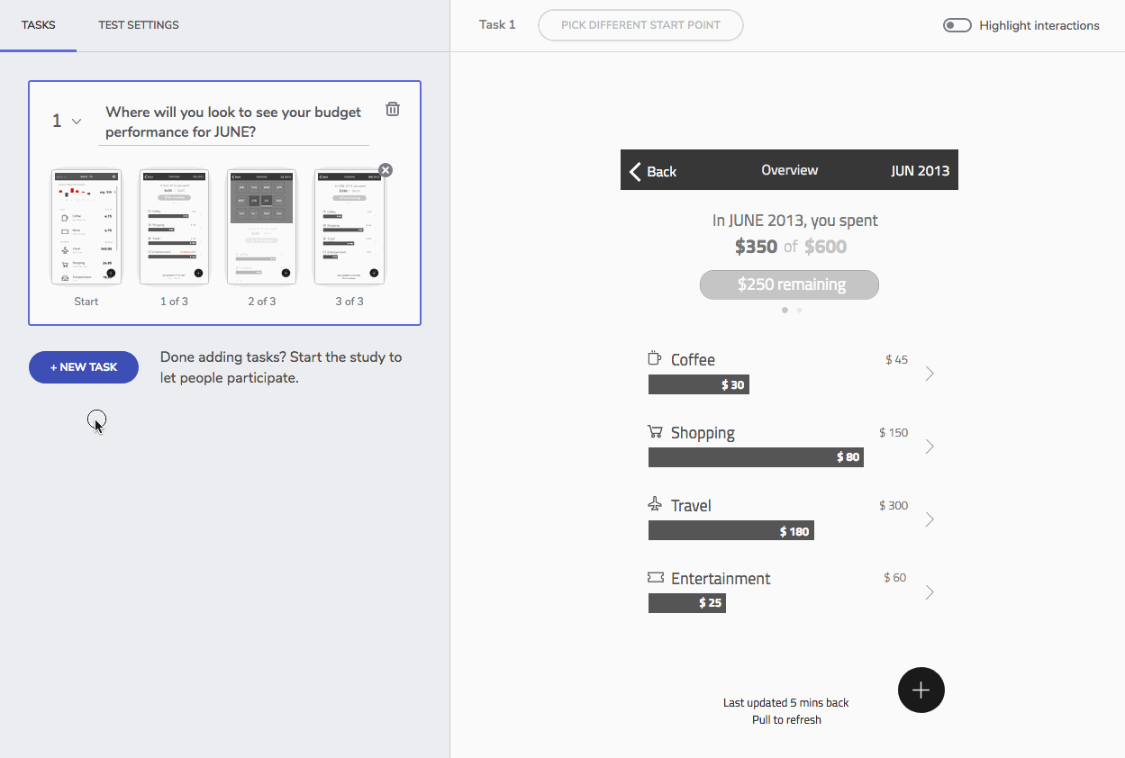Click the Overview title text
1125x758 pixels.
tap(790, 170)
